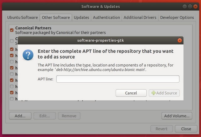
Task: Select the Canonical Partners source title
Action: (x=33, y=28)
